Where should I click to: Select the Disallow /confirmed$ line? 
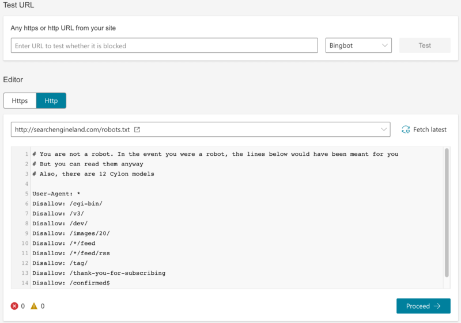[71, 283]
